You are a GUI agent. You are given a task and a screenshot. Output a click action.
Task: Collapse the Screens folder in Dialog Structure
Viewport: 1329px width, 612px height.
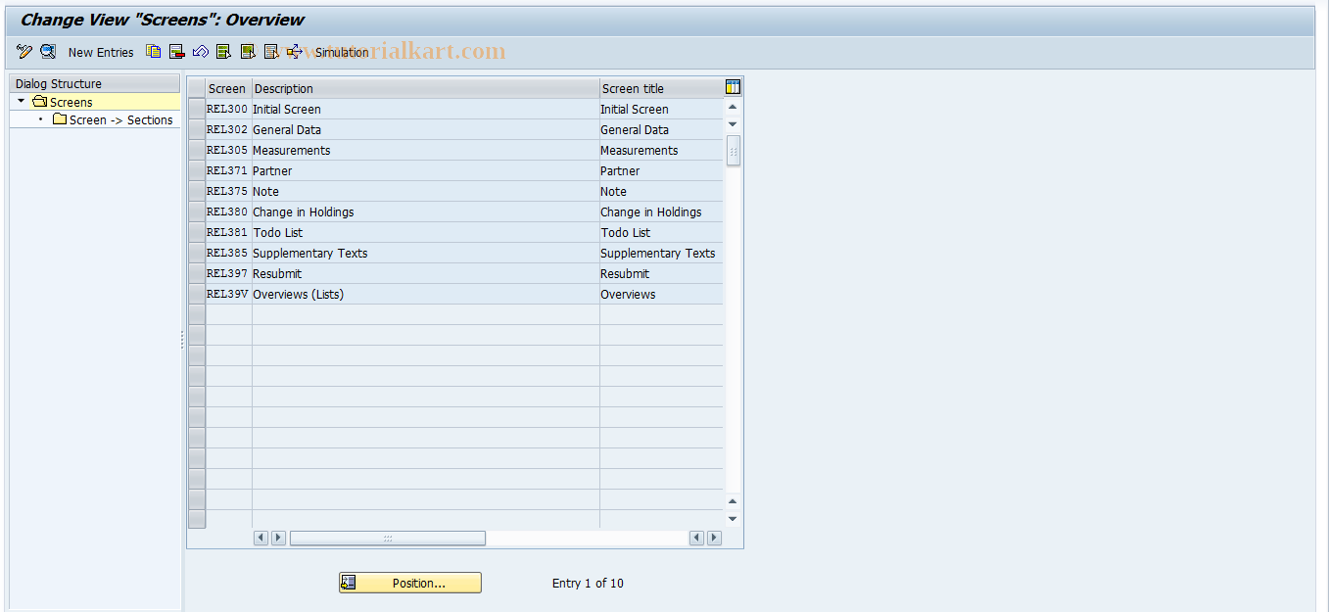[22, 101]
